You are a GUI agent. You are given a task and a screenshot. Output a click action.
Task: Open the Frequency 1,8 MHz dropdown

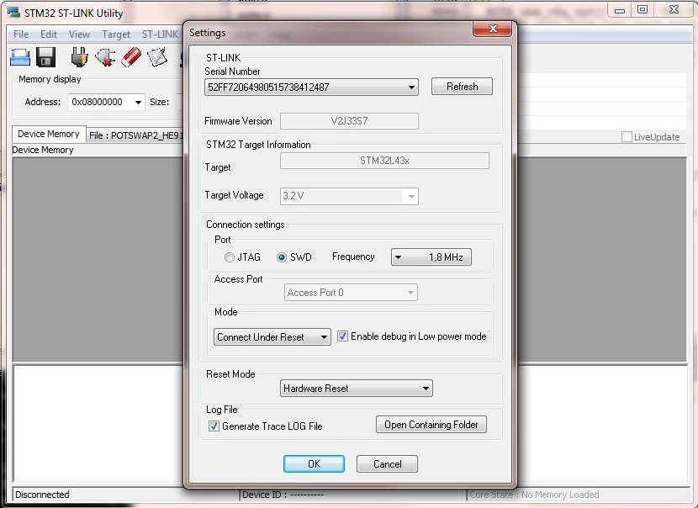tap(431, 257)
